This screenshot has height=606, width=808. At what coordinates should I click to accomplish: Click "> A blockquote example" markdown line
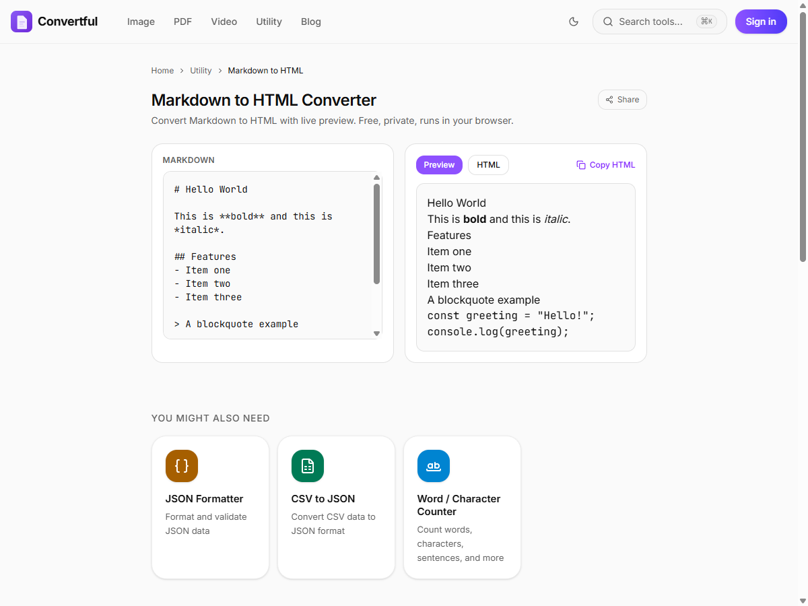coord(236,324)
